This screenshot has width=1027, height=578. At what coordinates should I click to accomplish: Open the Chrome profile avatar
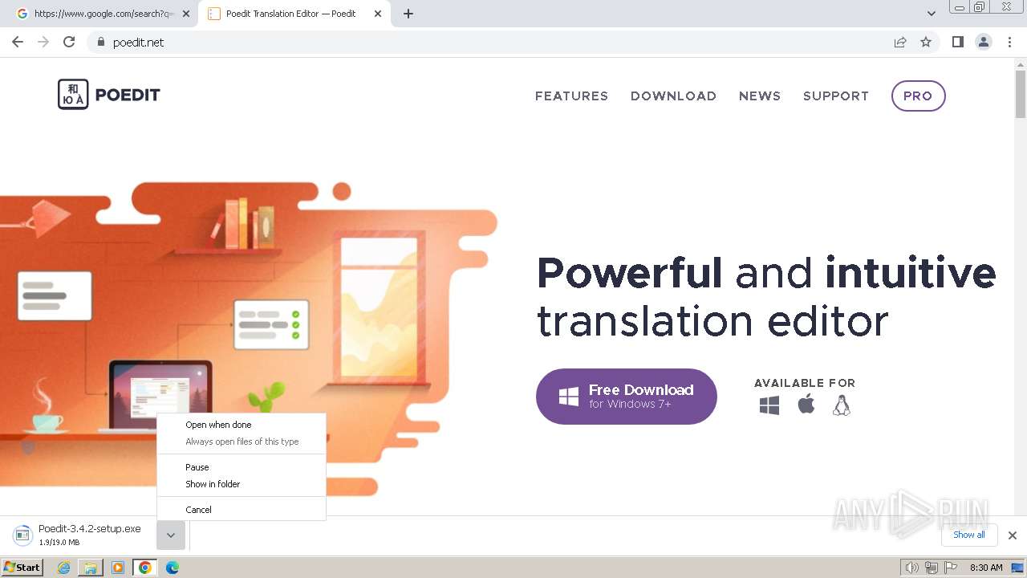point(984,42)
